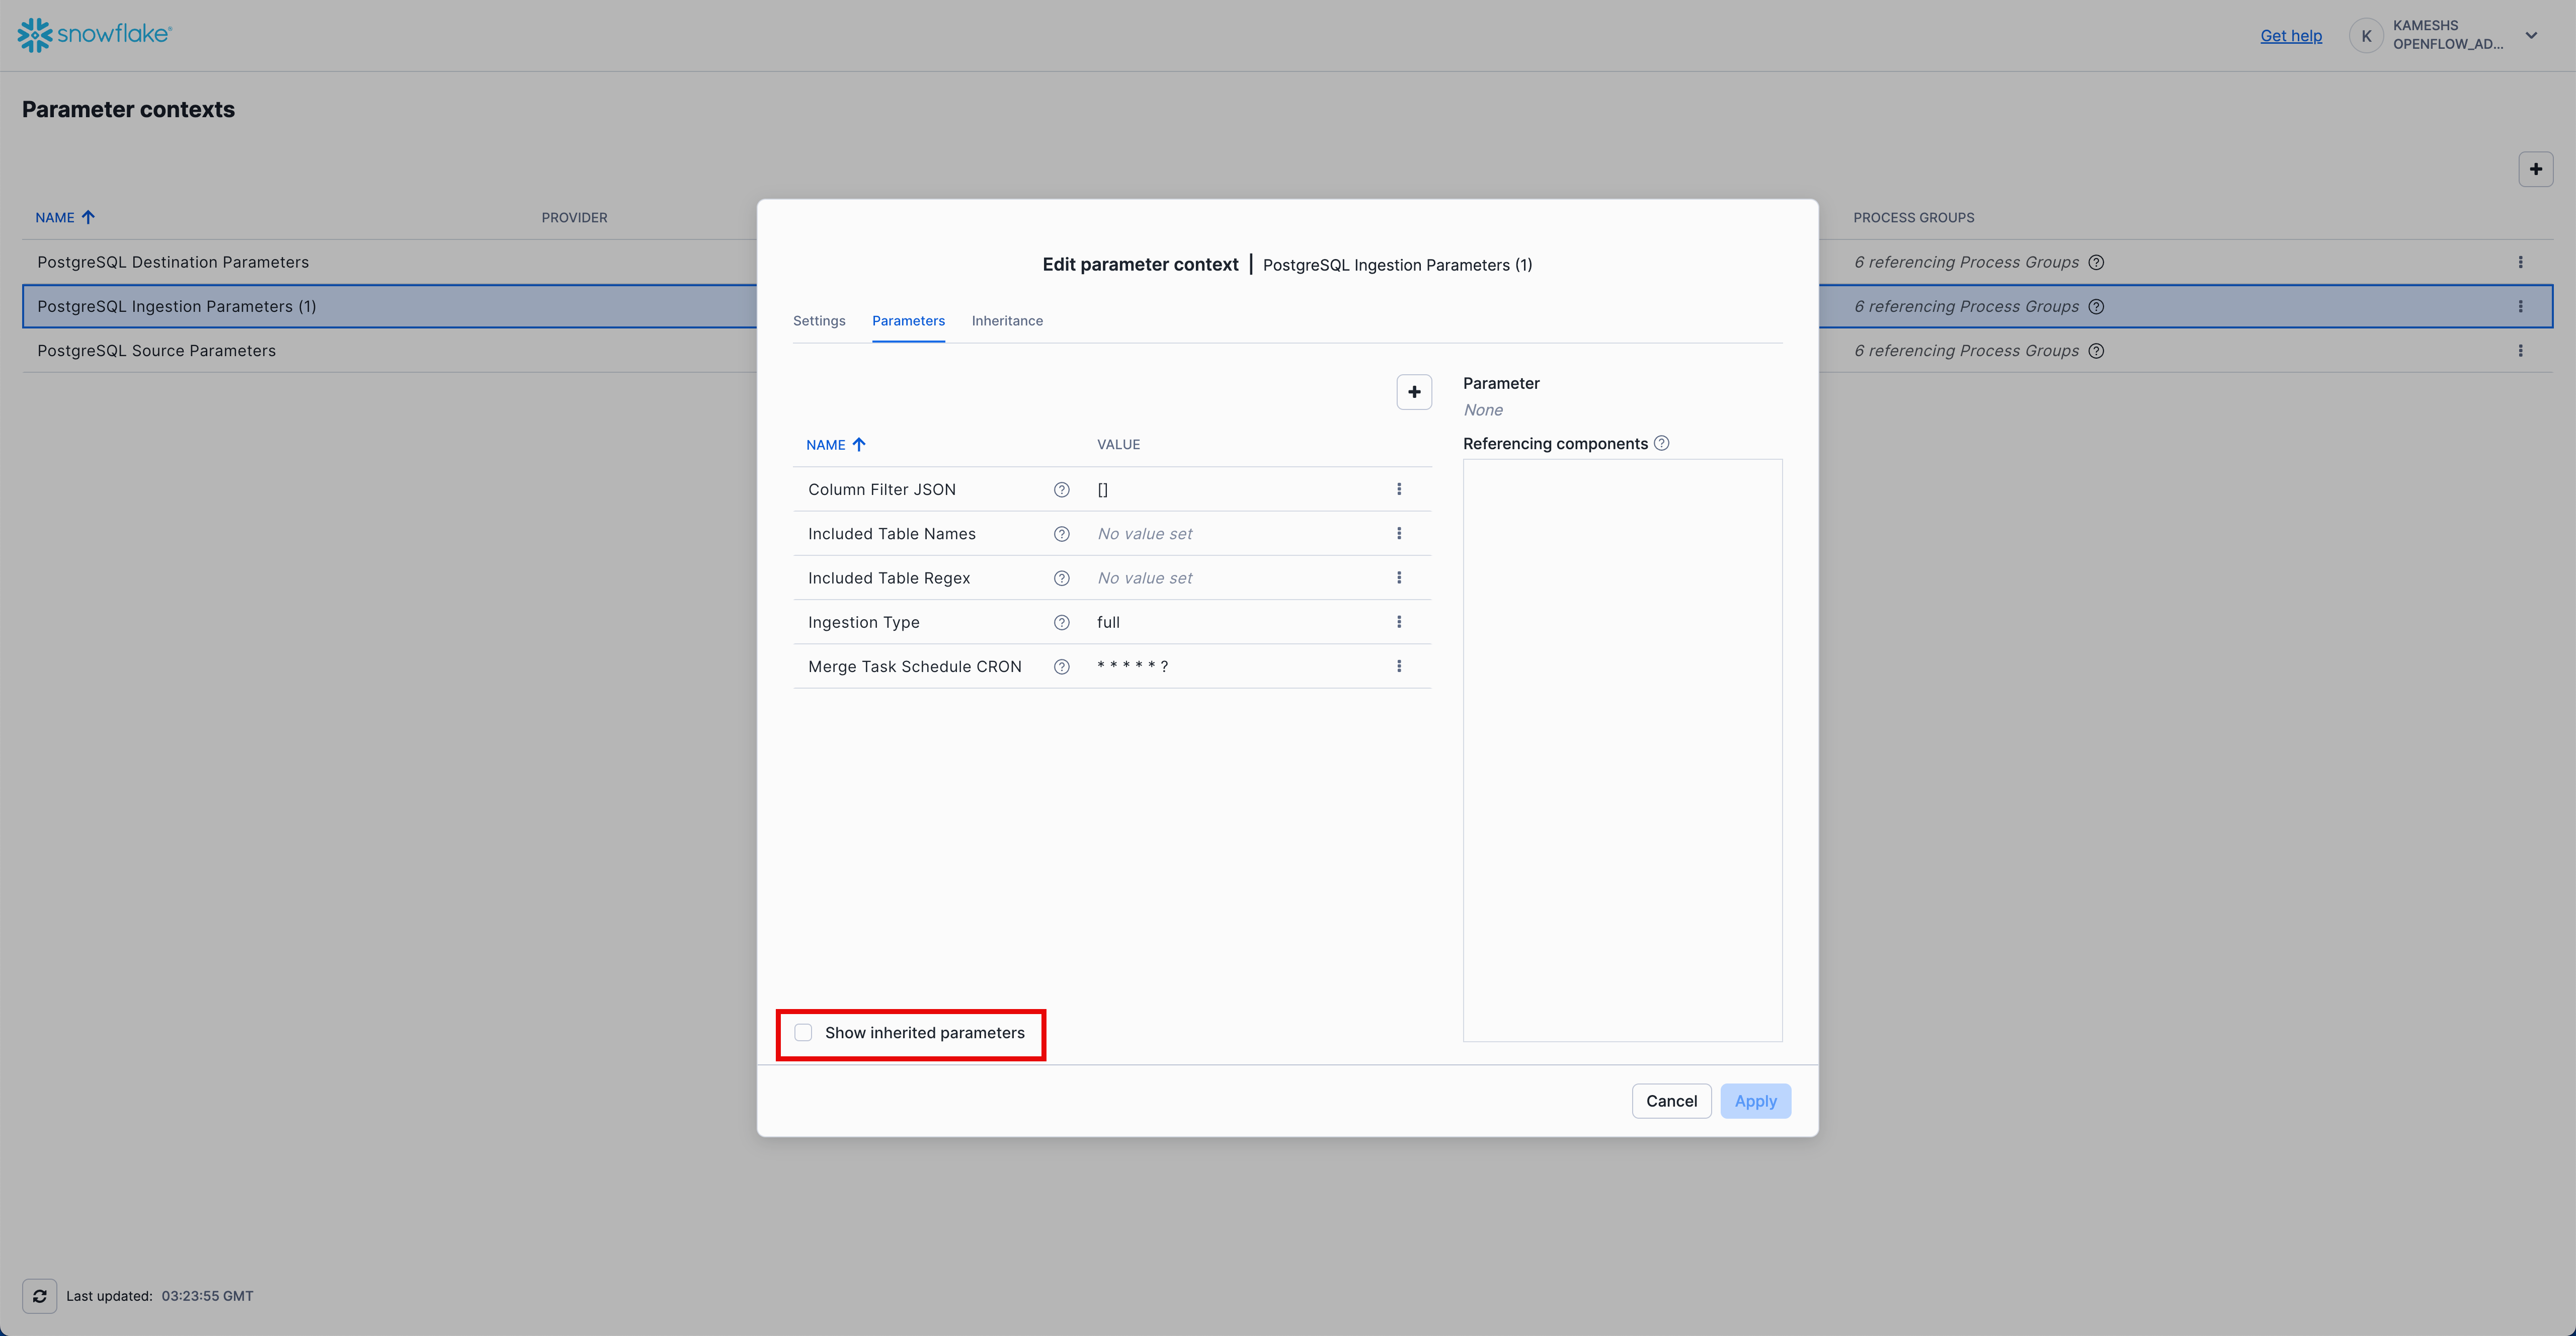Click help icon for Included Table Regex
This screenshot has height=1336, width=2576.
(1061, 578)
